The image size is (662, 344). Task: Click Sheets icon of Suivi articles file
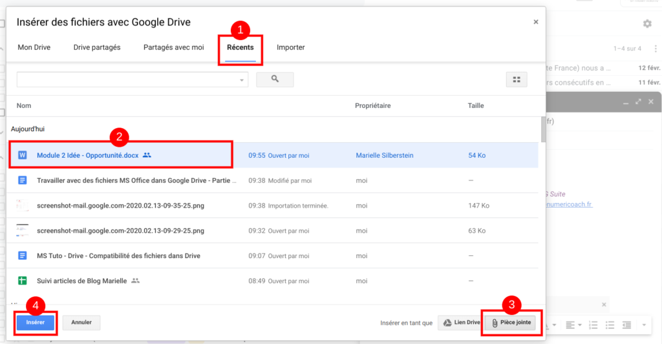pos(23,281)
